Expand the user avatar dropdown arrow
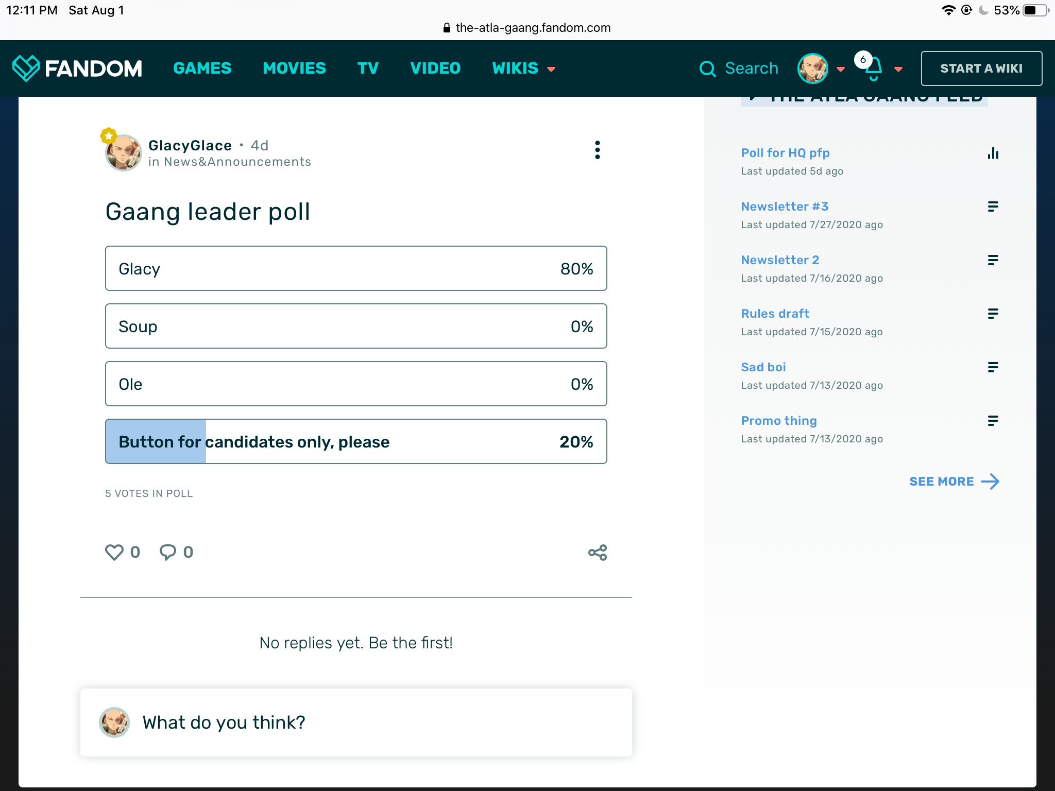Image resolution: width=1055 pixels, height=791 pixels. [x=841, y=69]
